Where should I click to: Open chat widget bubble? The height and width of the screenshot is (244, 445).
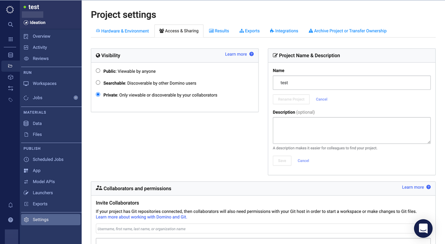(423, 228)
